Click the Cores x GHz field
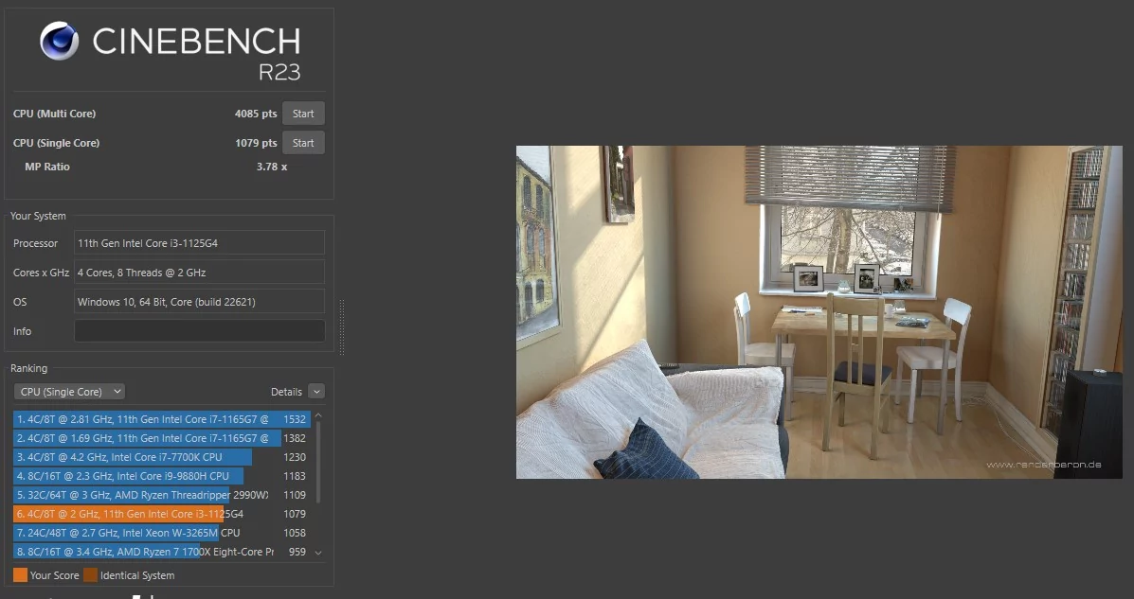 coord(199,273)
